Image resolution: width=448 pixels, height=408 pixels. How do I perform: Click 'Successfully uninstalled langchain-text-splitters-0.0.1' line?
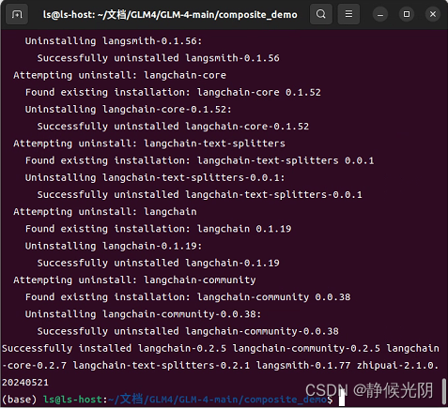(x=200, y=195)
